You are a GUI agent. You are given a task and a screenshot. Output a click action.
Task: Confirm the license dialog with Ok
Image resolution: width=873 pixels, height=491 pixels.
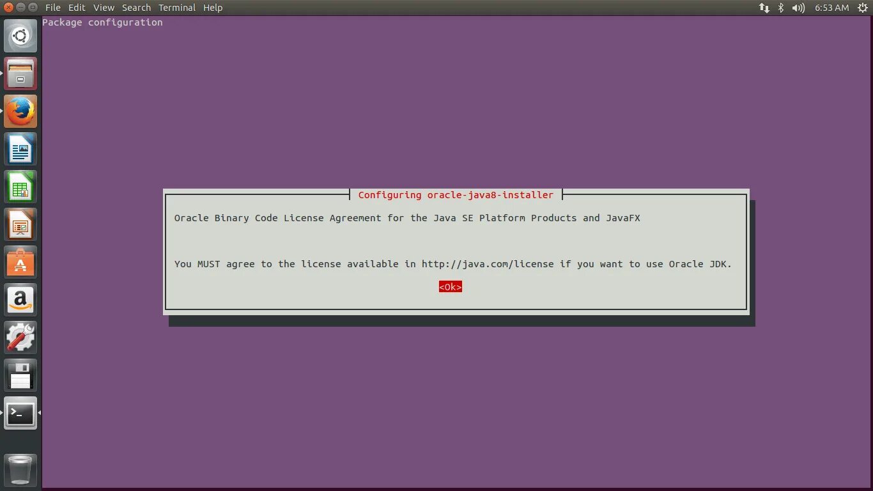point(450,287)
